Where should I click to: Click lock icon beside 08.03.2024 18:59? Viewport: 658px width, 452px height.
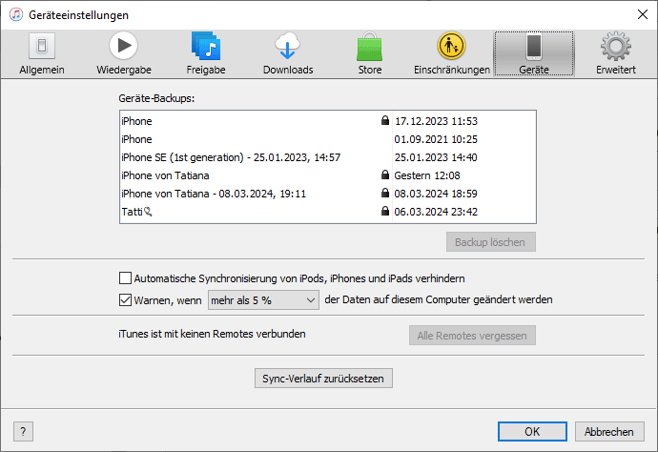(x=385, y=193)
